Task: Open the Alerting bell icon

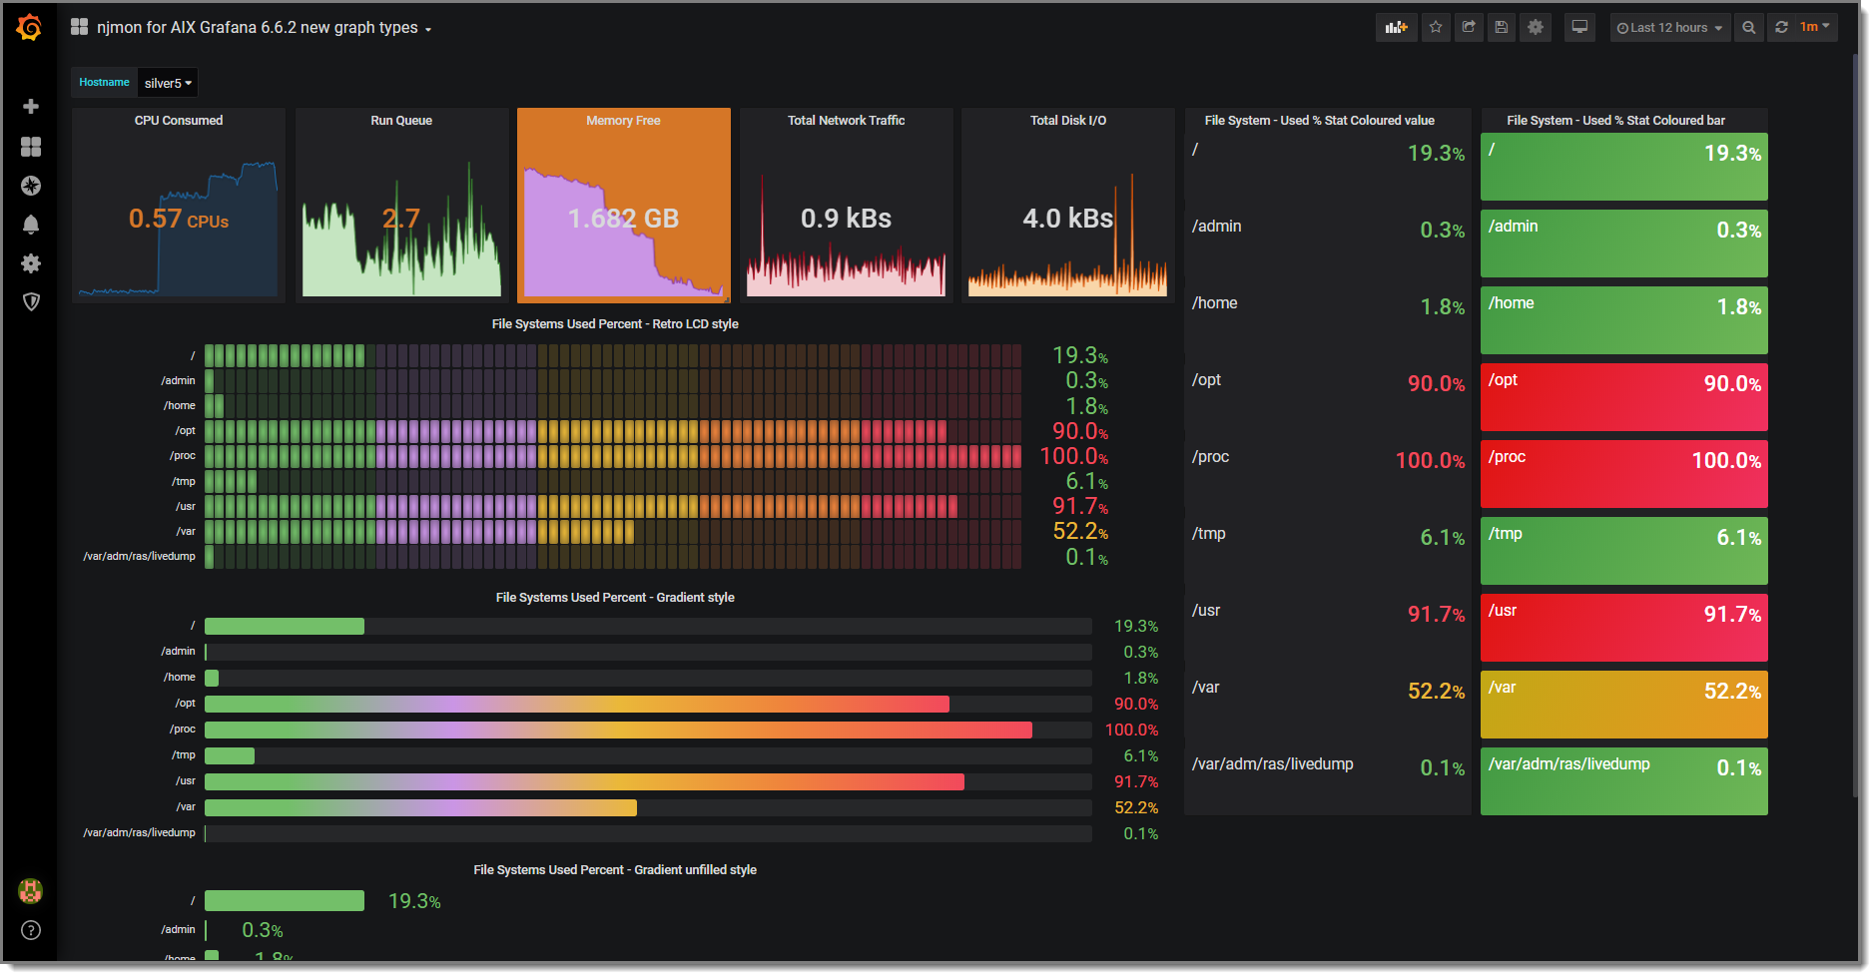Action: 31,225
